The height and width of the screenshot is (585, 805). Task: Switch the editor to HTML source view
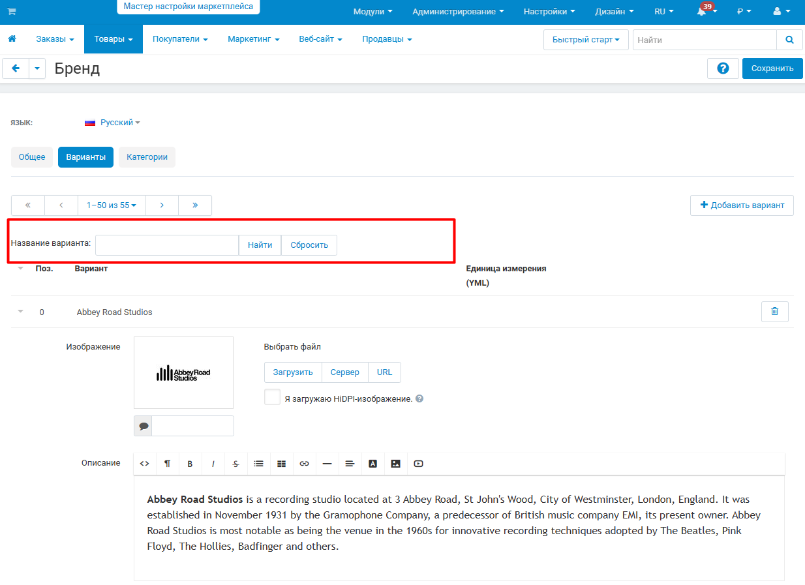(145, 464)
